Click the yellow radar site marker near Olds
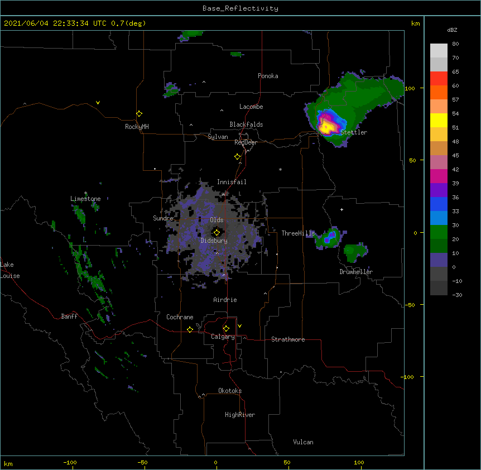481x470 pixels. point(217,233)
